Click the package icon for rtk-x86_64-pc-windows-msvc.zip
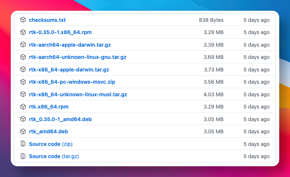290x177 pixels. [x=23, y=82]
